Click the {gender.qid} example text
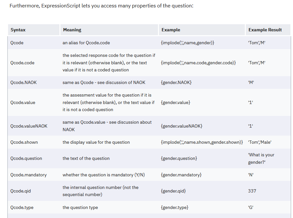This screenshot has height=218, width=293. [x=173, y=191]
